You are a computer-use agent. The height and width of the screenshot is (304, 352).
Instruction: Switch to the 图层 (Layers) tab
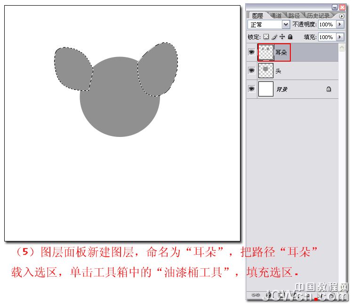(257, 16)
